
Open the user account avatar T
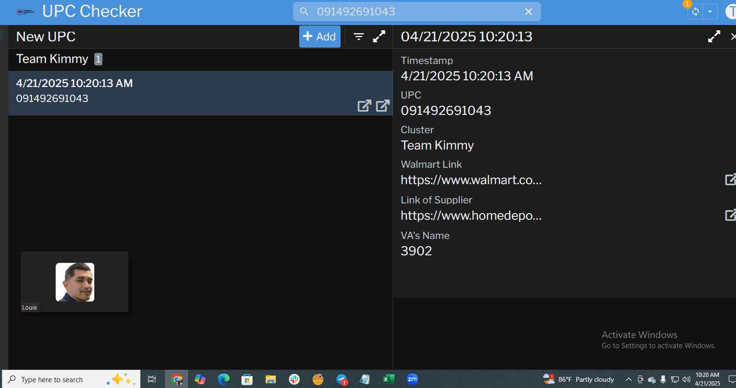731,12
